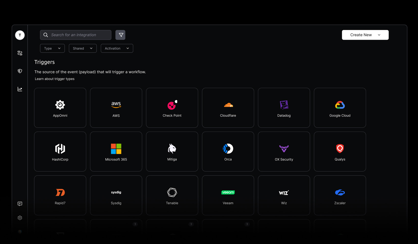
Task: Pick the Wiz integration card
Action: (x=284, y=195)
